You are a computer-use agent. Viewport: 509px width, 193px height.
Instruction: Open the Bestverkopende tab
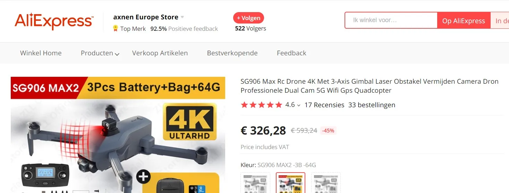(232, 53)
